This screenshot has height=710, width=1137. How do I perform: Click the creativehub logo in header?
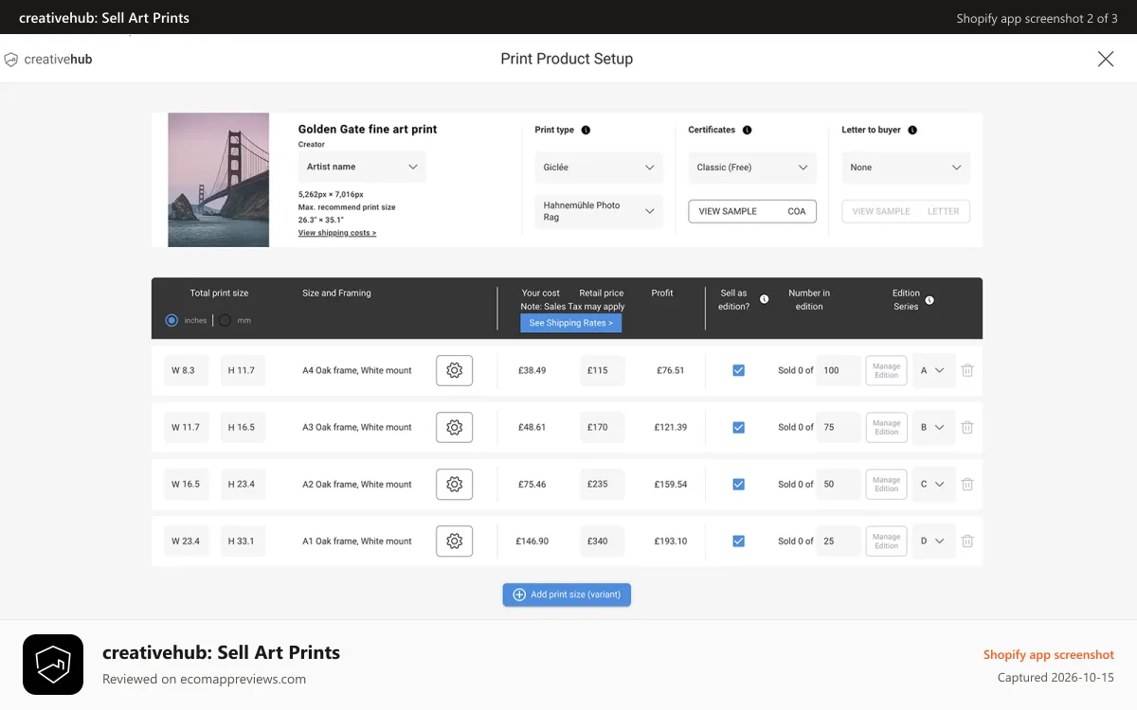click(48, 59)
